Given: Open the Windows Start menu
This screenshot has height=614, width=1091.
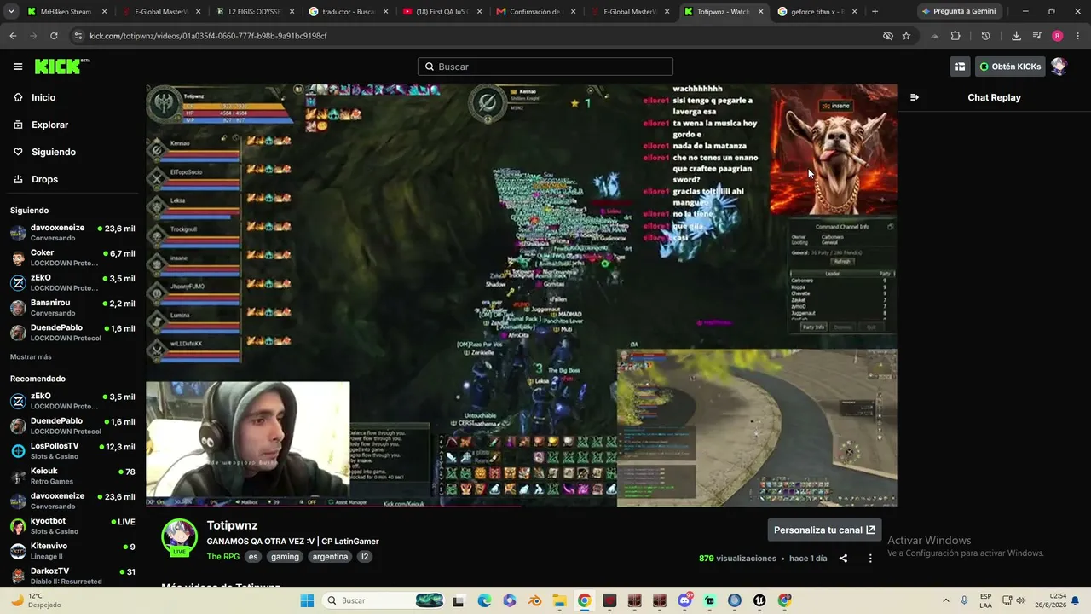Looking at the screenshot, I should (x=308, y=600).
